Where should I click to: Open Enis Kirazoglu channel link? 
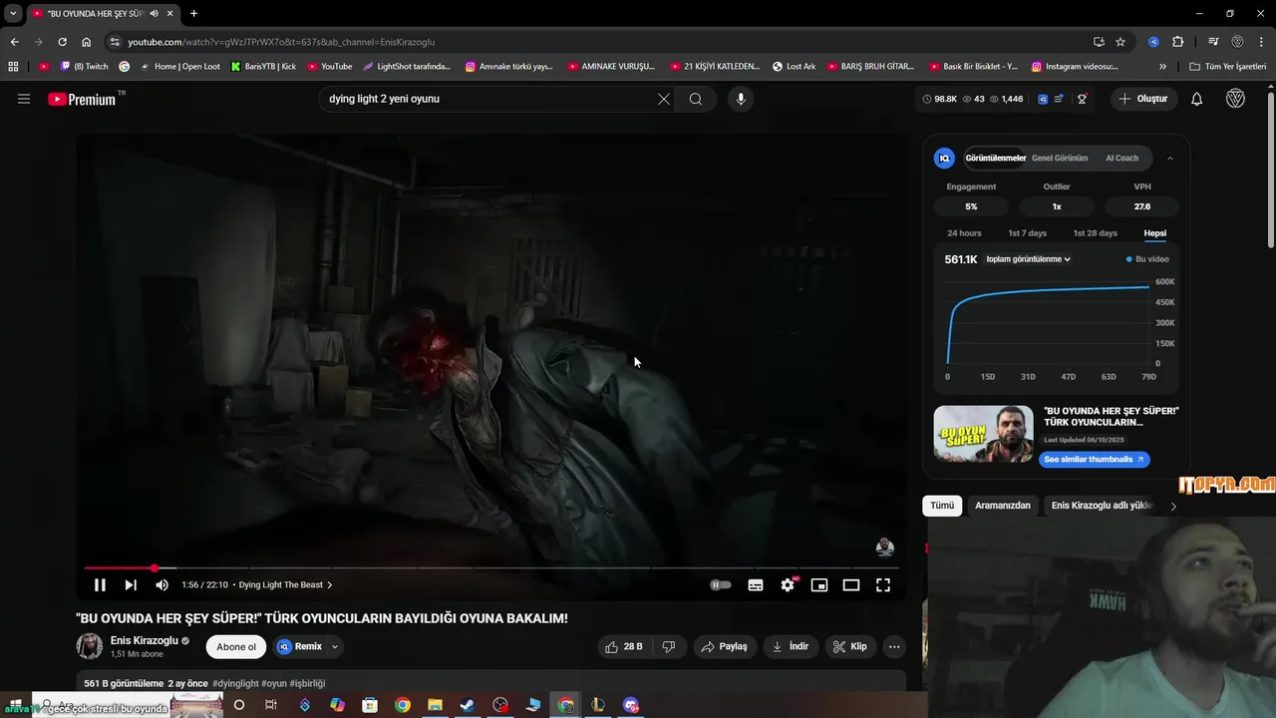coord(145,640)
